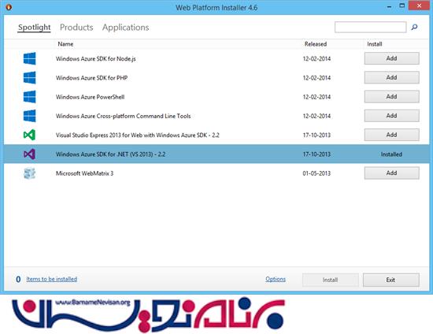Open the Options link
The height and width of the screenshot is (334, 433).
click(276, 279)
